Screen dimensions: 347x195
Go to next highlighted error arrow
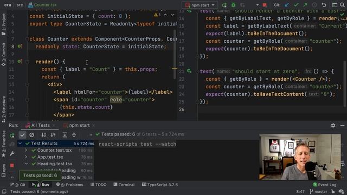pyautogui.click(x=172, y=15)
